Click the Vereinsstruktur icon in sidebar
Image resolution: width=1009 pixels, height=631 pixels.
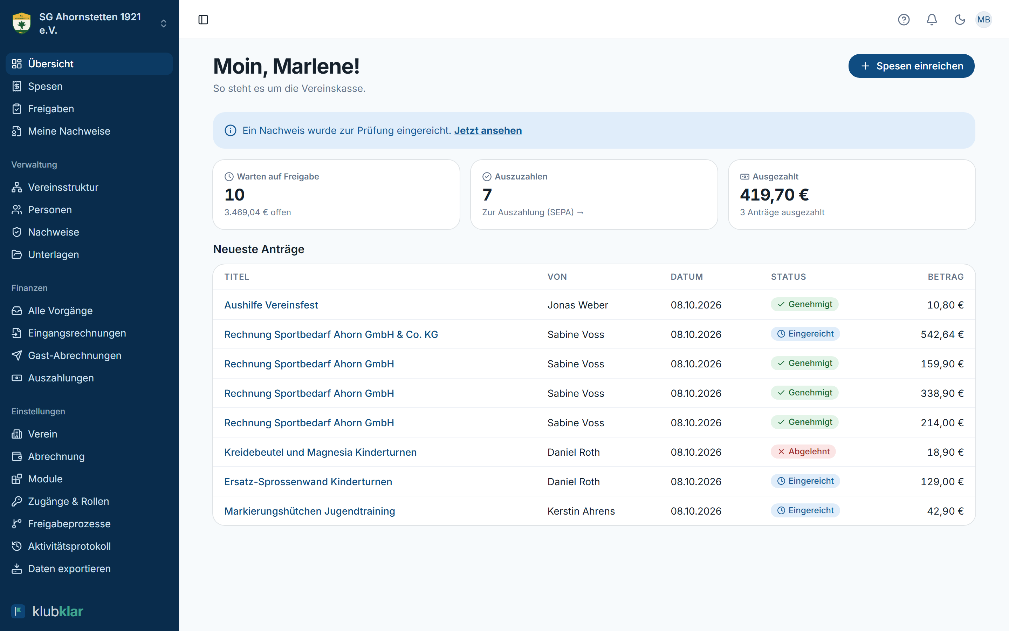[x=17, y=188]
